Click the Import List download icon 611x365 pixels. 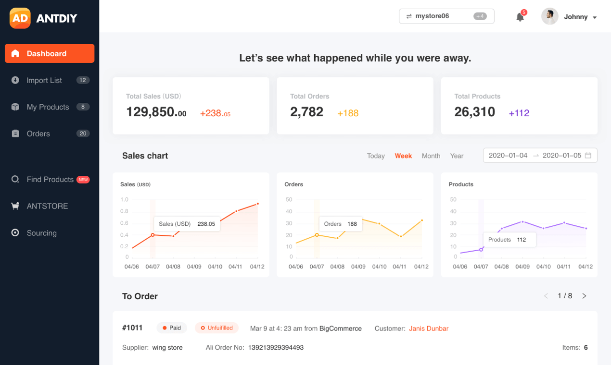coord(15,80)
